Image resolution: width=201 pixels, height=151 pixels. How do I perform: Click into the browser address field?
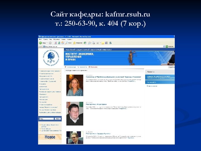click(x=103, y=46)
